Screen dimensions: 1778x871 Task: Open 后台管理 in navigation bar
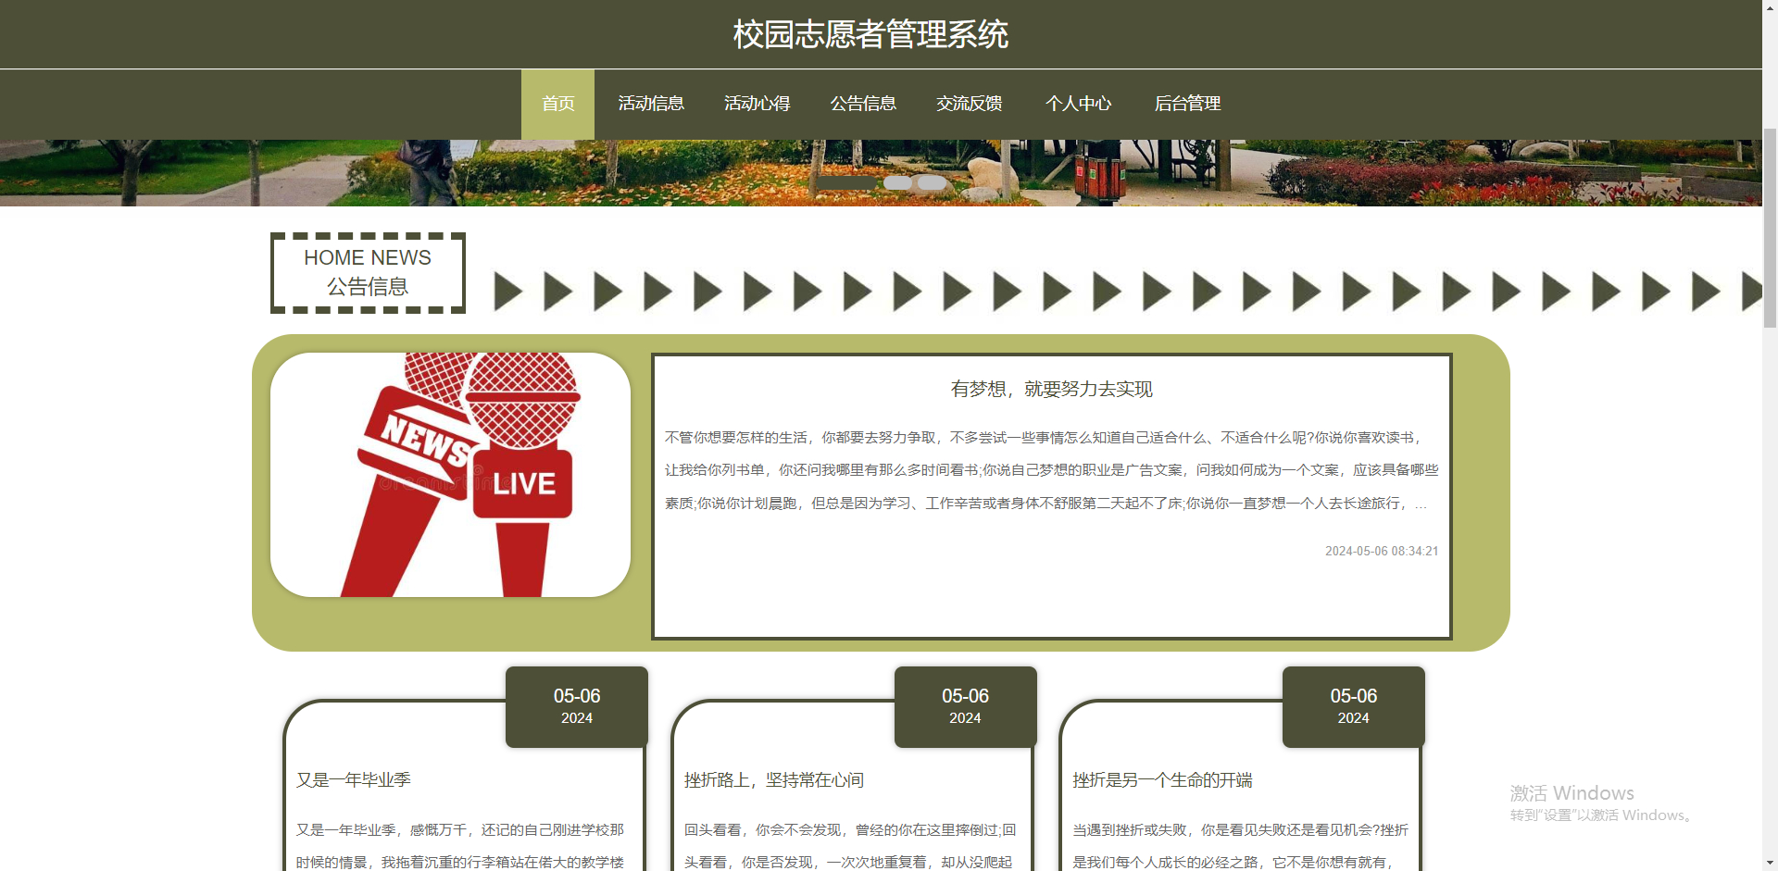[1187, 104]
